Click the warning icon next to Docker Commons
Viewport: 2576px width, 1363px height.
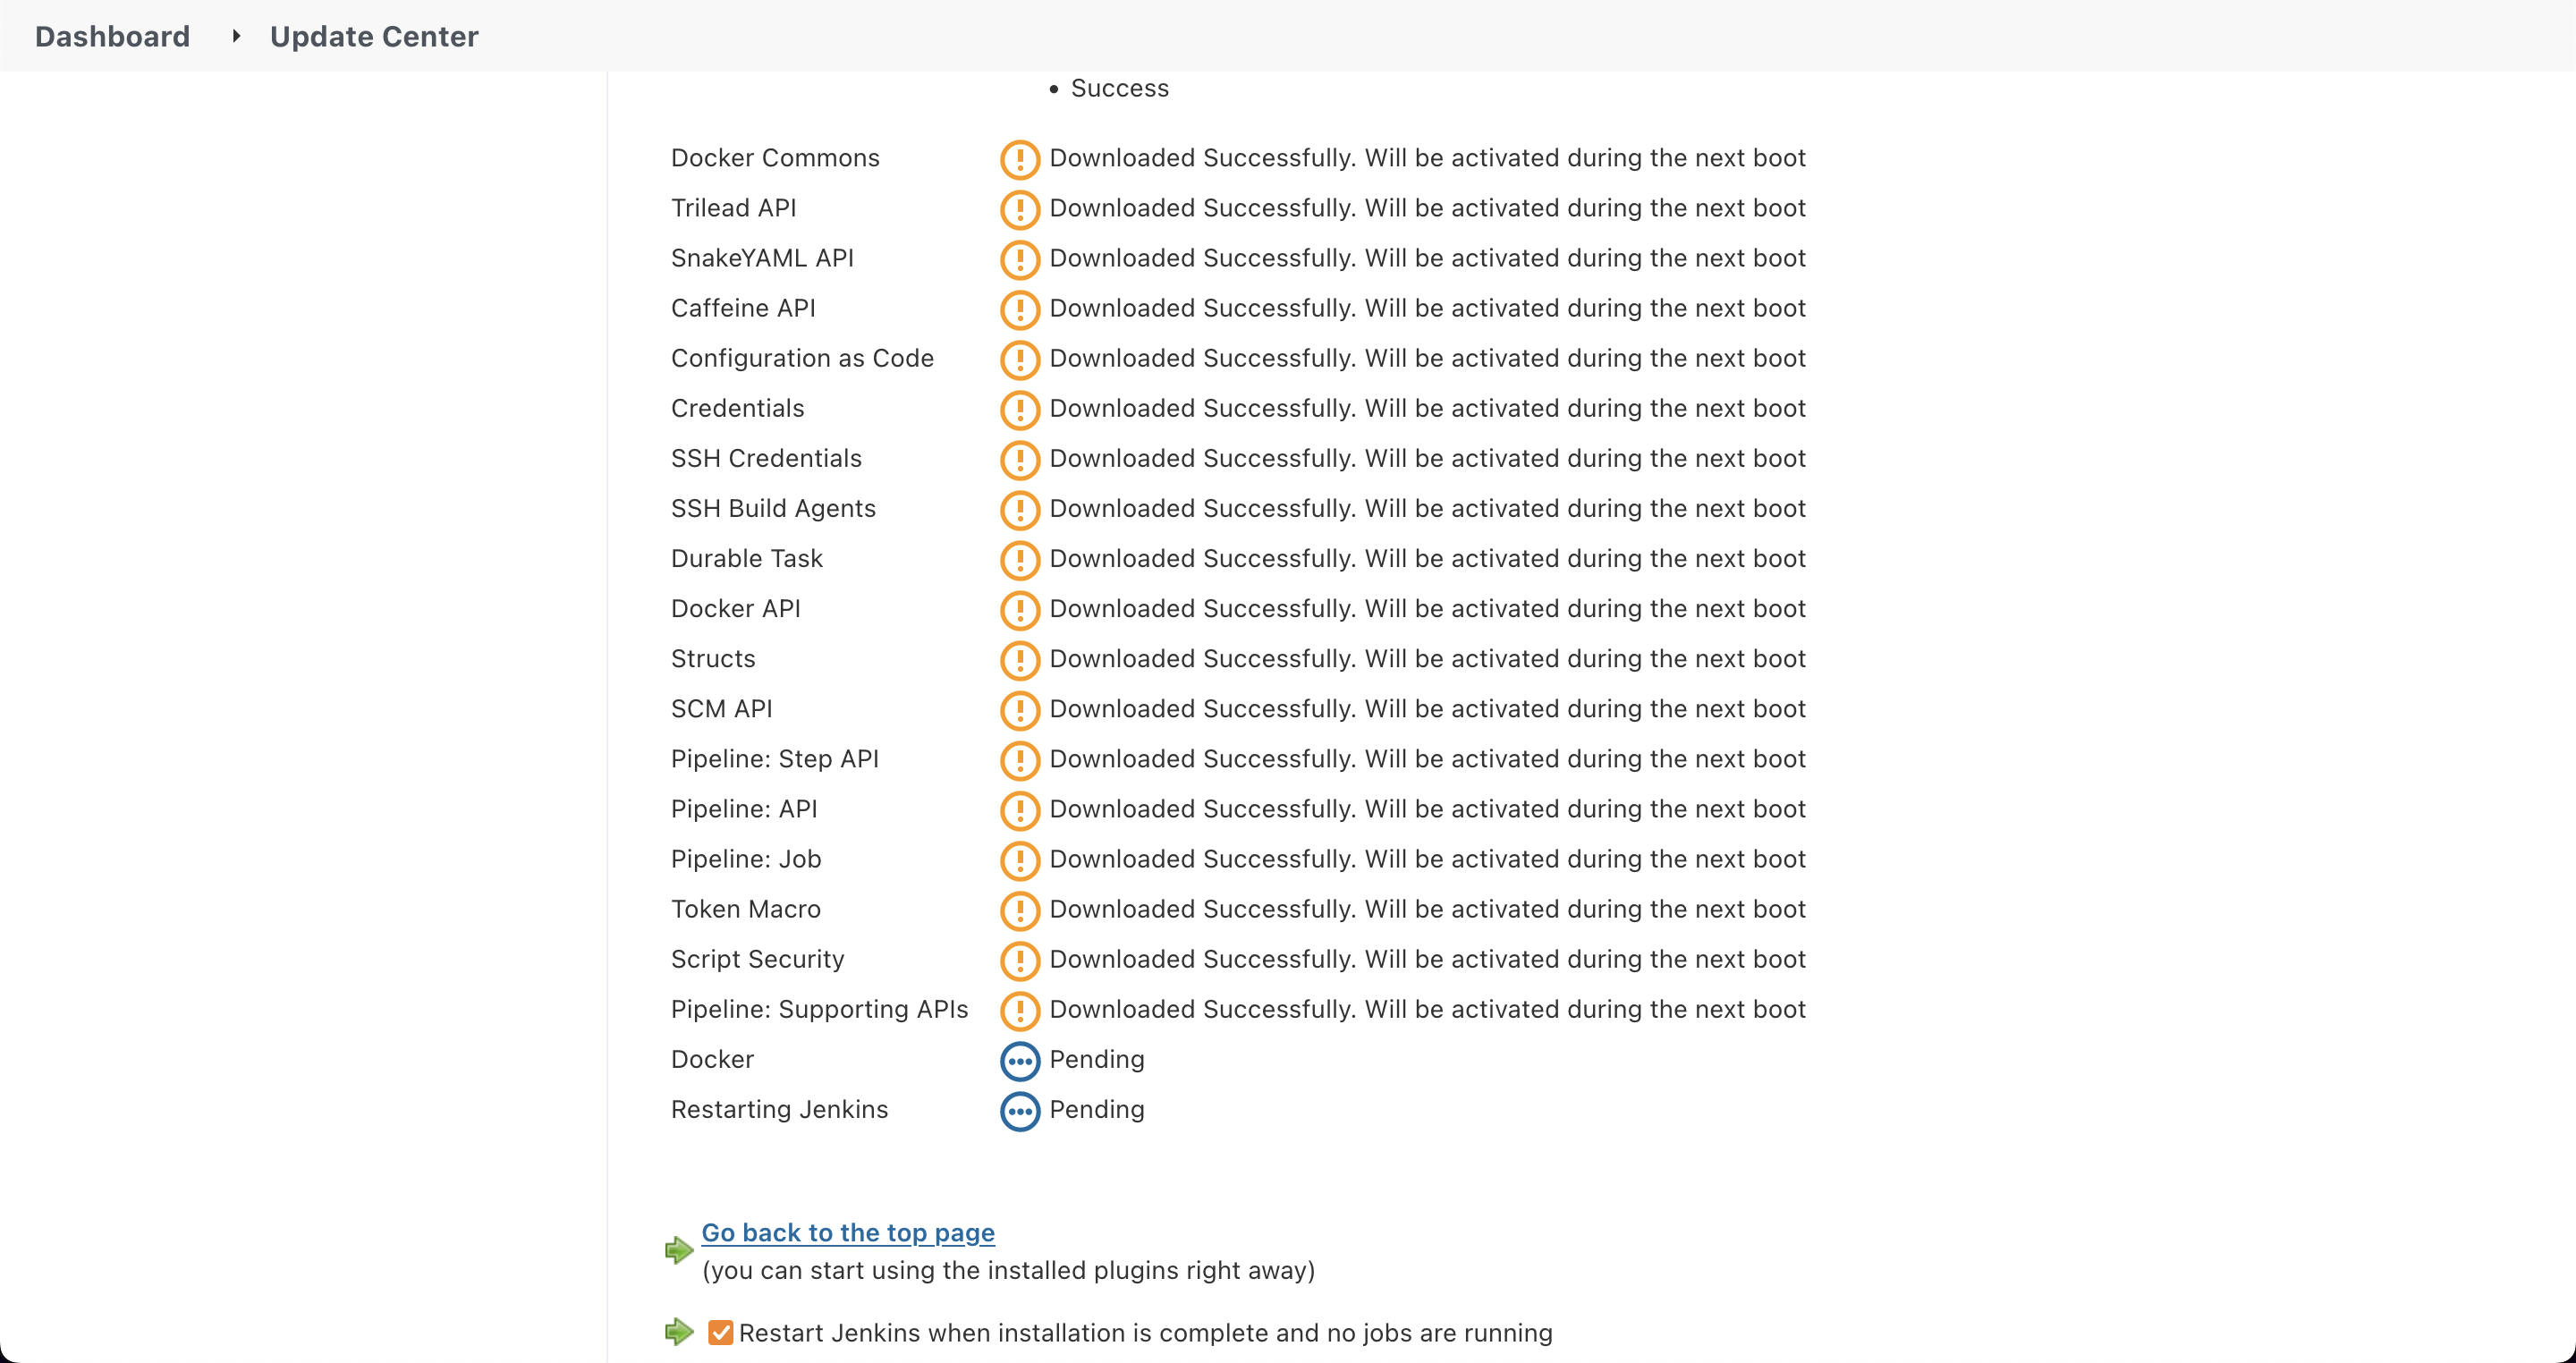tap(1020, 158)
